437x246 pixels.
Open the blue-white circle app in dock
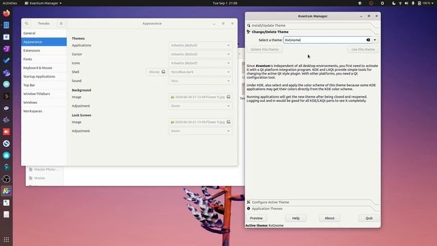6,143
